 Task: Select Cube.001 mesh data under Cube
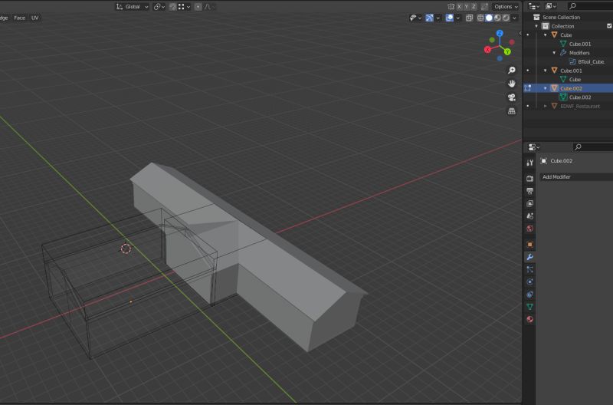tap(580, 44)
